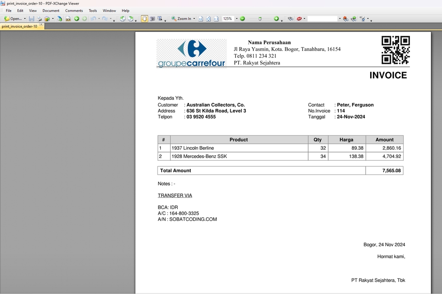Image resolution: width=442 pixels, height=294 pixels.
Task: Open the Redo history dropdown
Action: [x=110, y=18]
